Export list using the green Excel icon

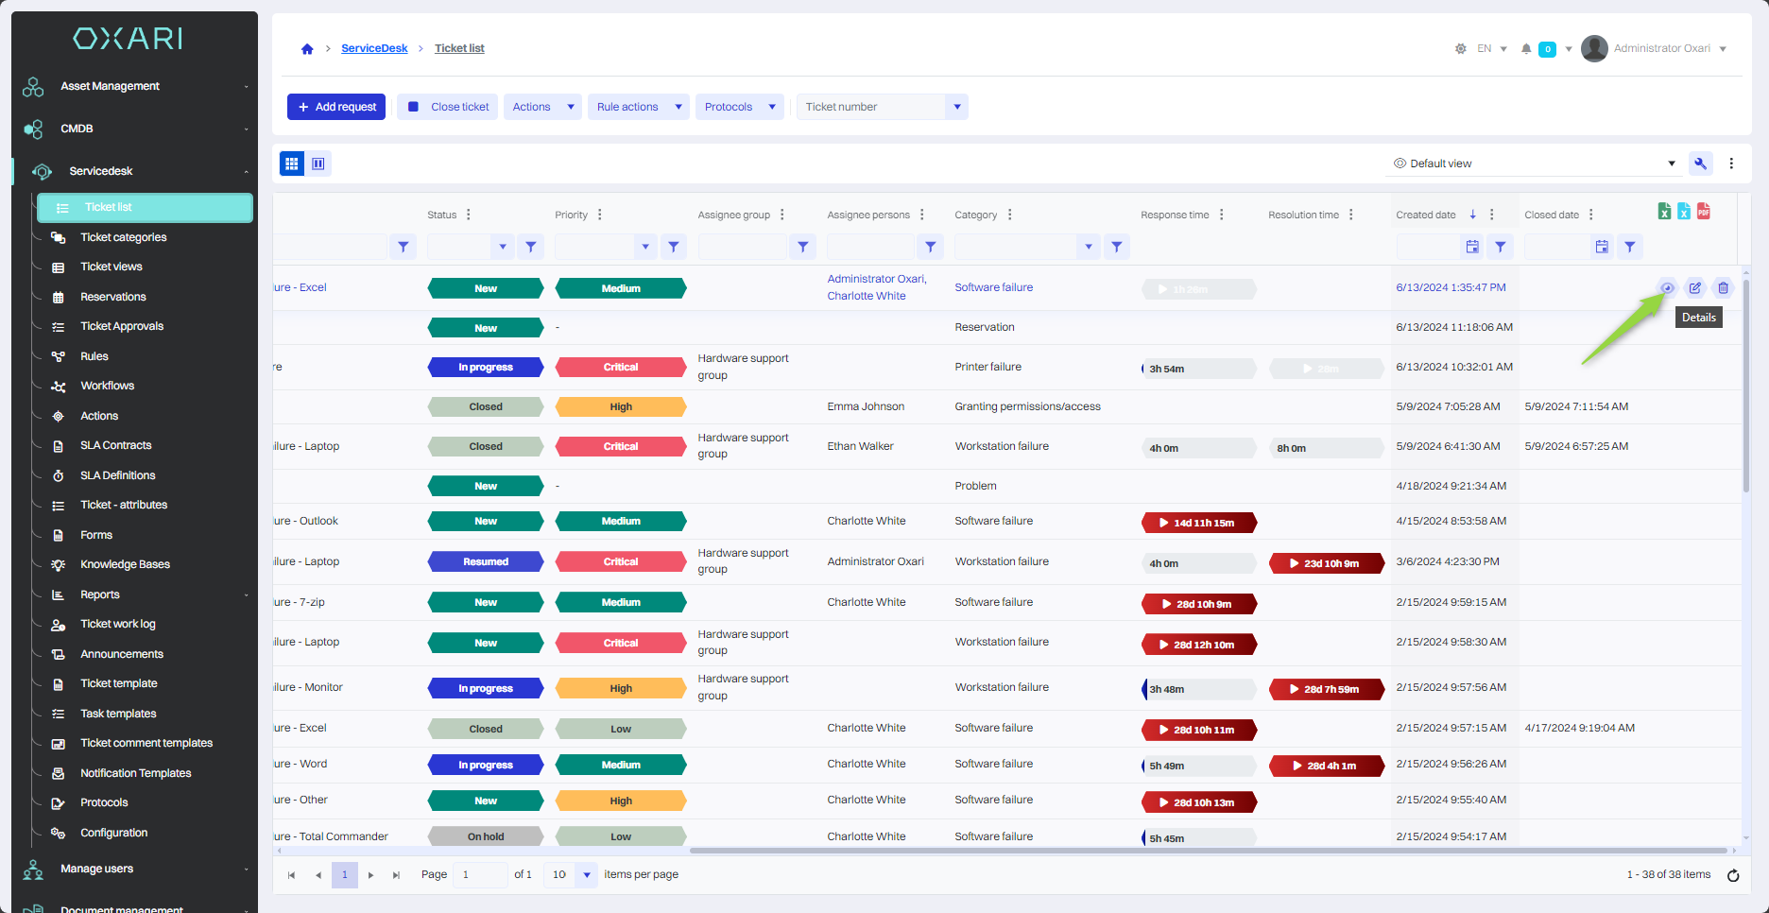point(1664,211)
